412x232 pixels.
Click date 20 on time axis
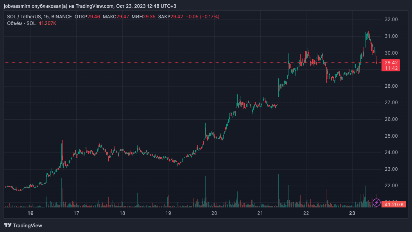pos(214,213)
